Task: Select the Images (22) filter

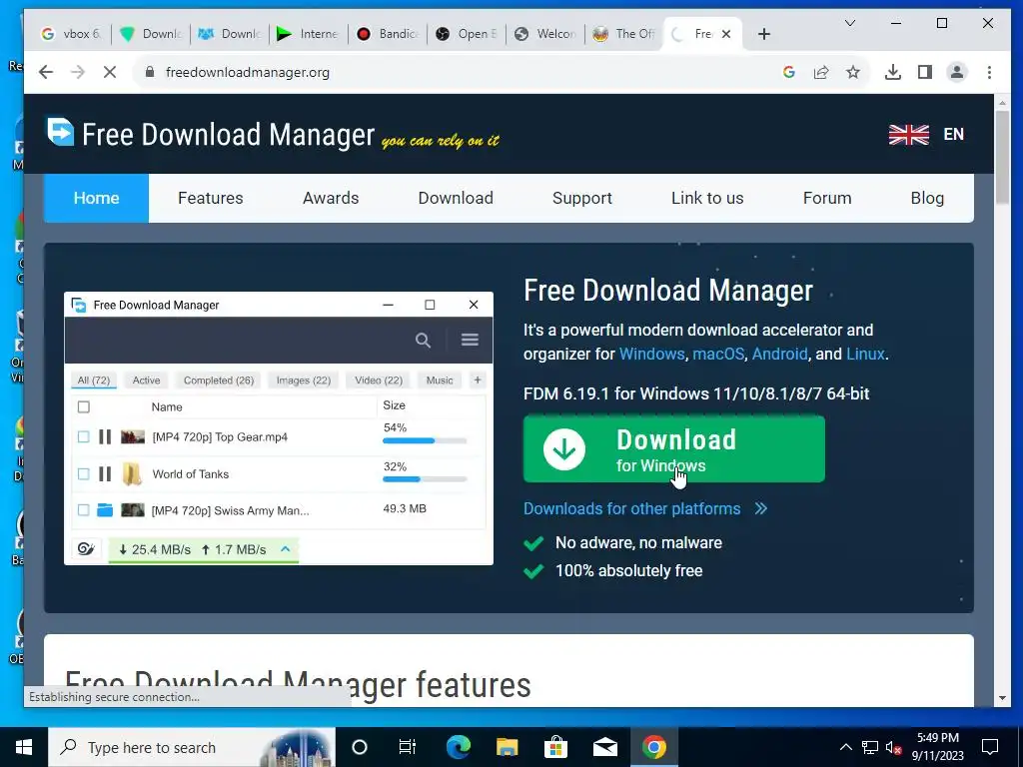Action: point(304,381)
